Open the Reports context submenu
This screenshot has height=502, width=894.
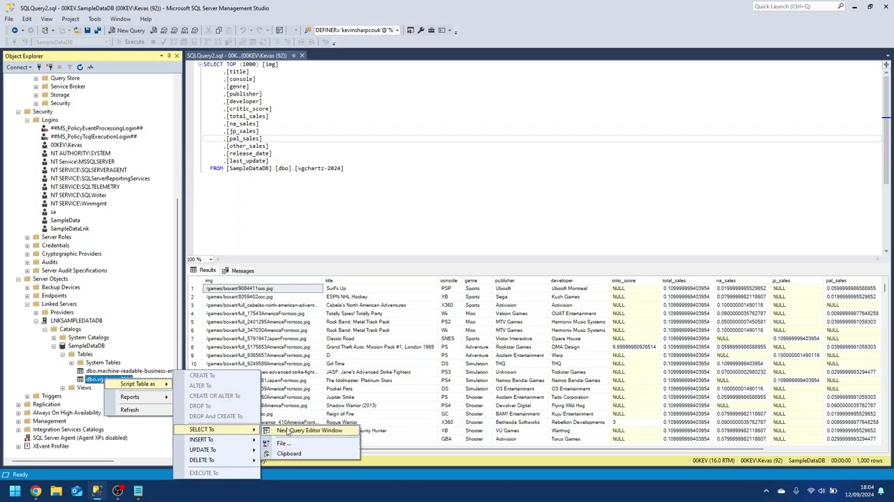pos(138,397)
